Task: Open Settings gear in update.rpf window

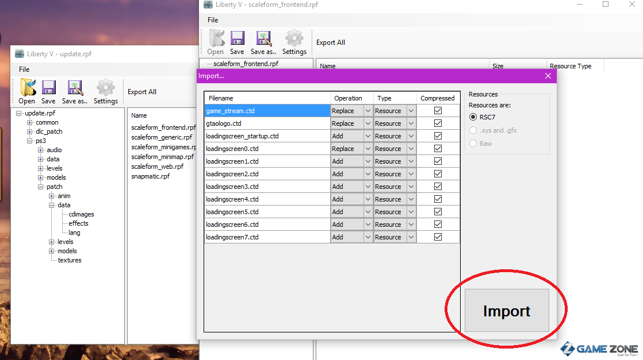Action: pos(105,87)
